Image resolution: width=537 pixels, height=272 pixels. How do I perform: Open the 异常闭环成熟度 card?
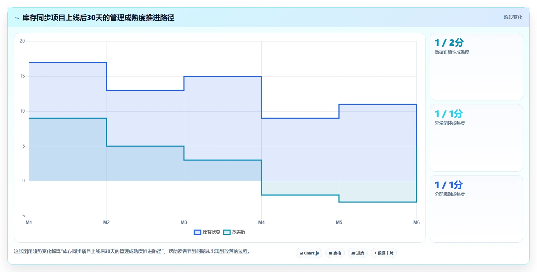(x=476, y=138)
